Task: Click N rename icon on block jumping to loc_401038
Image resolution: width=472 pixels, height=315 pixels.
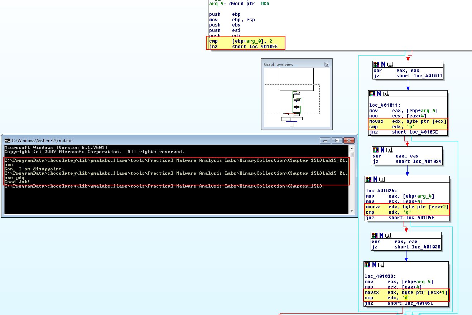Action: 381,235
